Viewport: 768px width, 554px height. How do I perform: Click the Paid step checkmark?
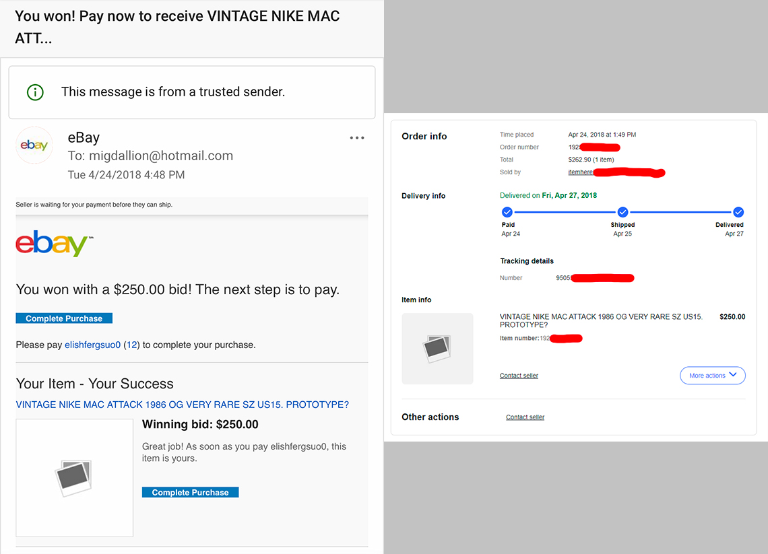pyautogui.click(x=507, y=212)
